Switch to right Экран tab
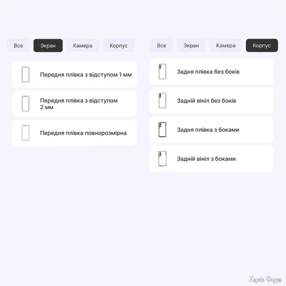Image resolution: width=286 pixels, height=286 pixels. tap(191, 46)
